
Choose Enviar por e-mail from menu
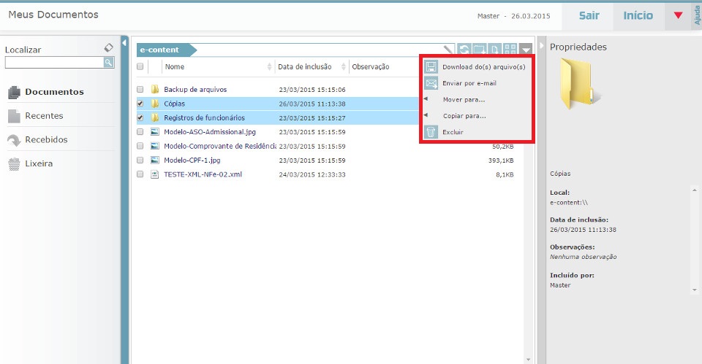click(x=469, y=83)
